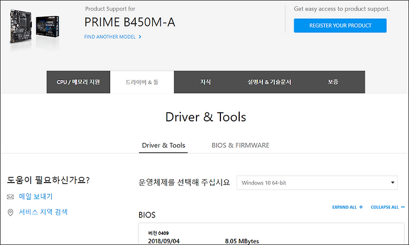Click the OS dropdown arrow
This screenshot has height=245, width=409.
coord(393,183)
